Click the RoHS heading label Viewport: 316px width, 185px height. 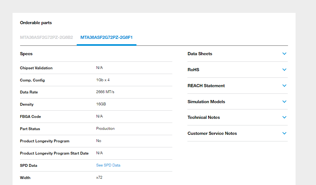(193, 70)
